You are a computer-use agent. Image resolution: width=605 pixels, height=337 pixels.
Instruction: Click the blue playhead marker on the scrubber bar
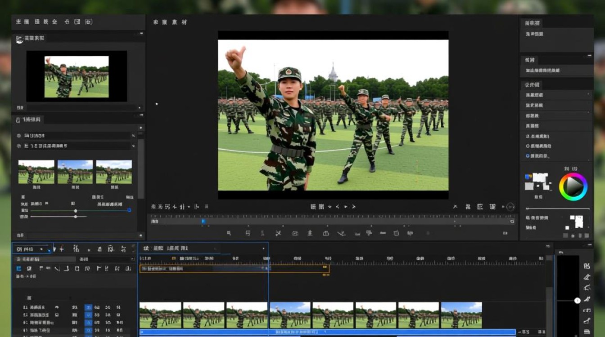pyautogui.click(x=203, y=221)
